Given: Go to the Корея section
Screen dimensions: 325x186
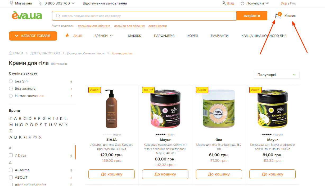Looking at the screenshot, I should pyautogui.click(x=193, y=36).
